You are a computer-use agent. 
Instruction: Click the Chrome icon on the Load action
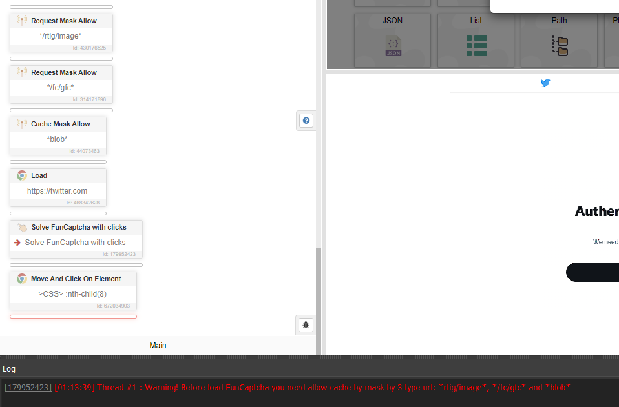[x=22, y=175]
